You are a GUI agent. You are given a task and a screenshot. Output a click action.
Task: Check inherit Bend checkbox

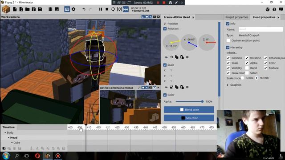click(x=247, y=68)
